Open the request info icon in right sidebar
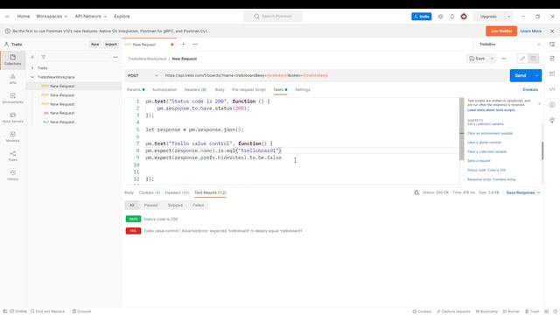Screen dimensions: 560x315 (x=552, y=105)
